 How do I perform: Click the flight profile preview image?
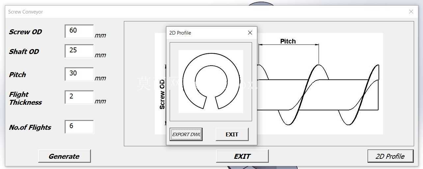(x=211, y=81)
